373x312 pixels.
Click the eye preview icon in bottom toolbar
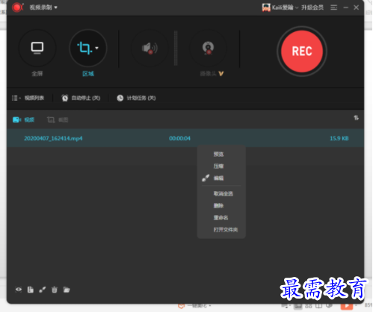tap(19, 290)
